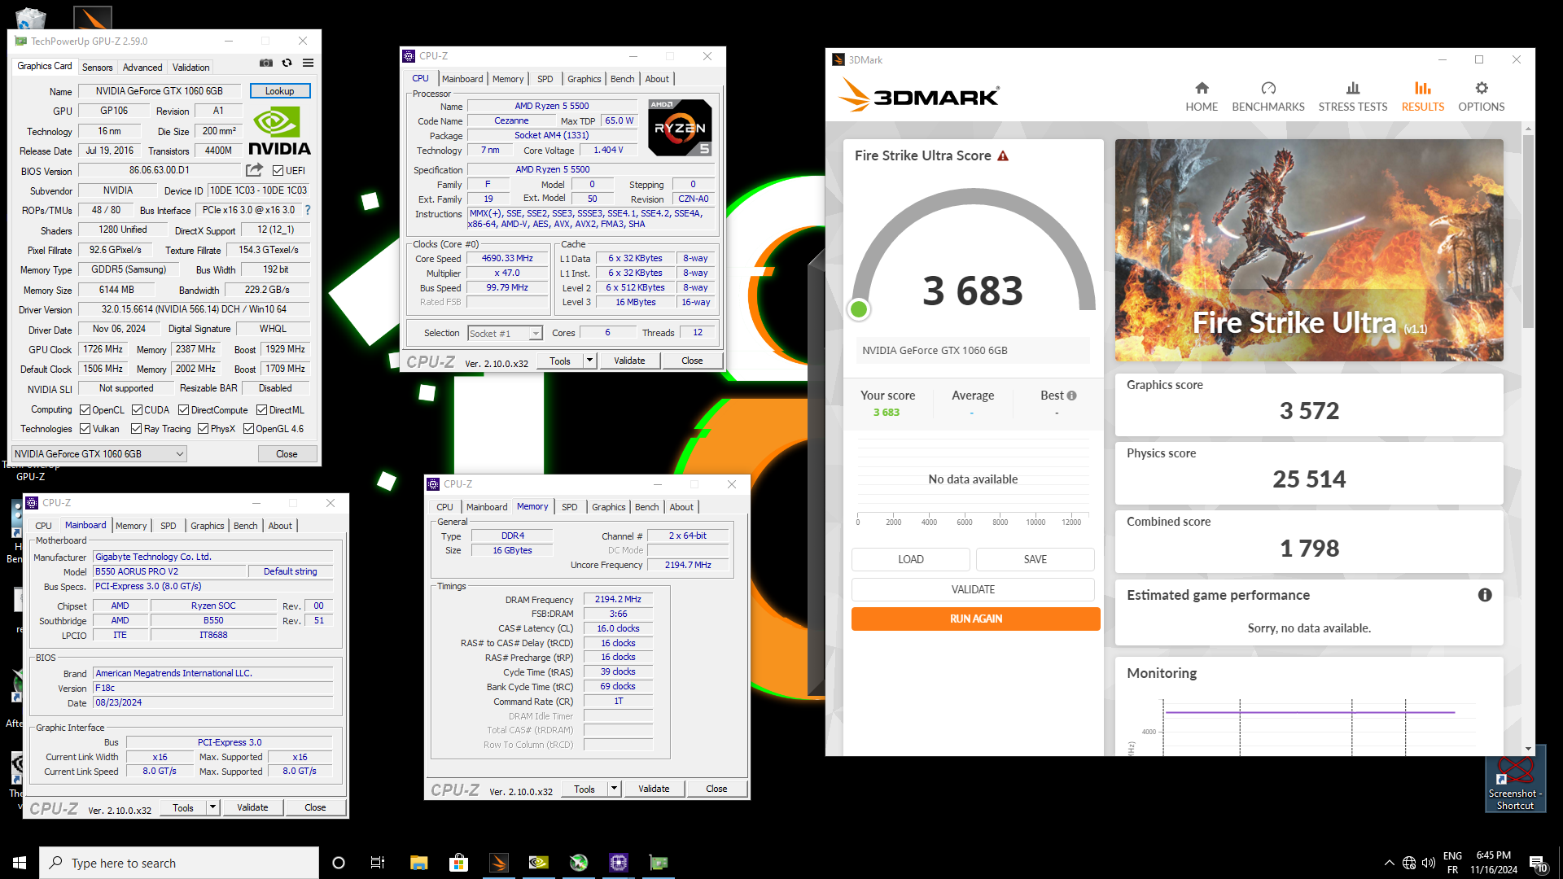Click Tools button in Memory CPU-Z window
Viewport: 1563px width, 879px height.
tap(584, 789)
